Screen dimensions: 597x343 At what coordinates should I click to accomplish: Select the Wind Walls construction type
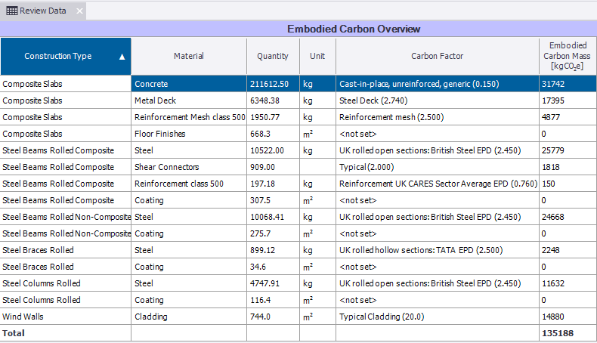tap(66, 317)
